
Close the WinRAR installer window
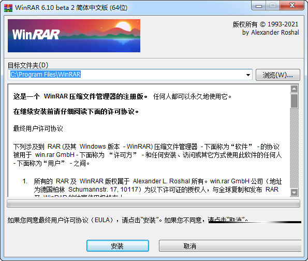click(x=292, y=6)
